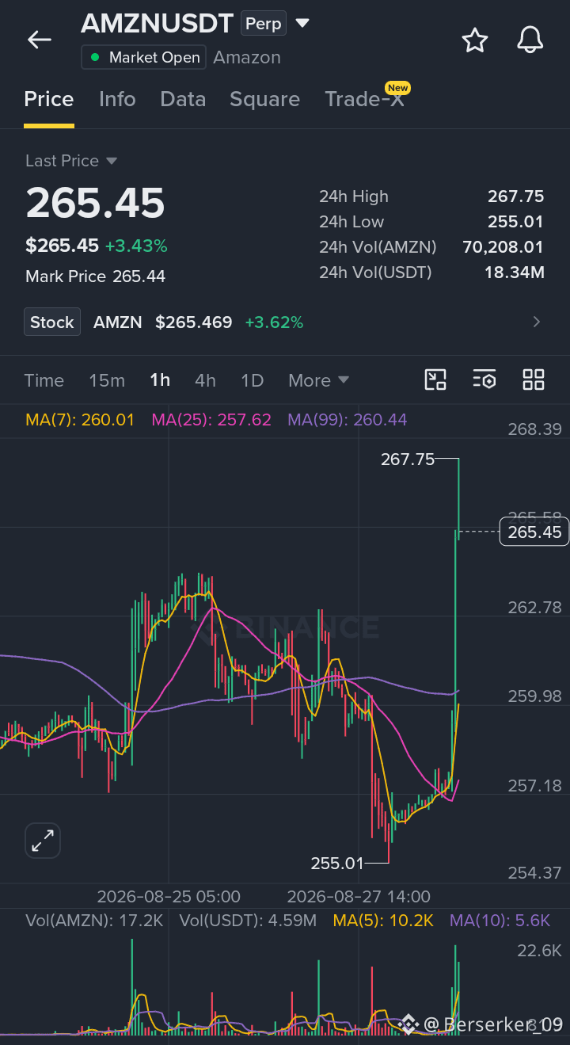Screen dimensions: 570x1045
Task: Expand the AMZNUSDT symbol selector dropdown
Action: click(302, 23)
